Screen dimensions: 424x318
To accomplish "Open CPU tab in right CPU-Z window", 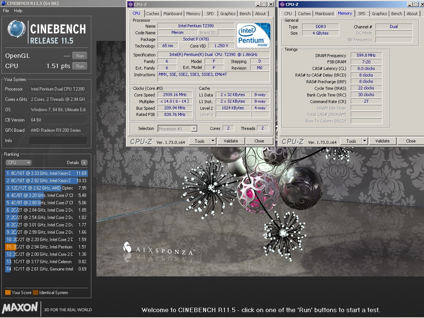I will [288, 14].
